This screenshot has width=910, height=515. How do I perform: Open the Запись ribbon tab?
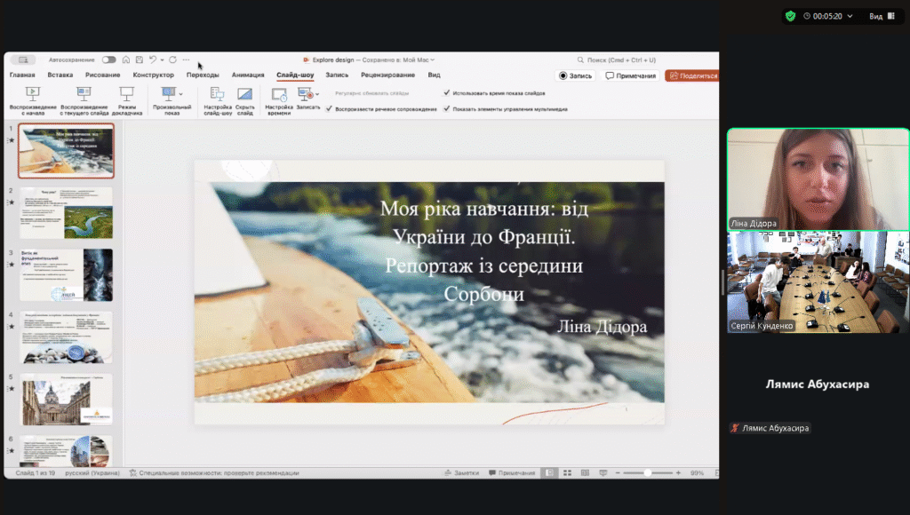(337, 75)
